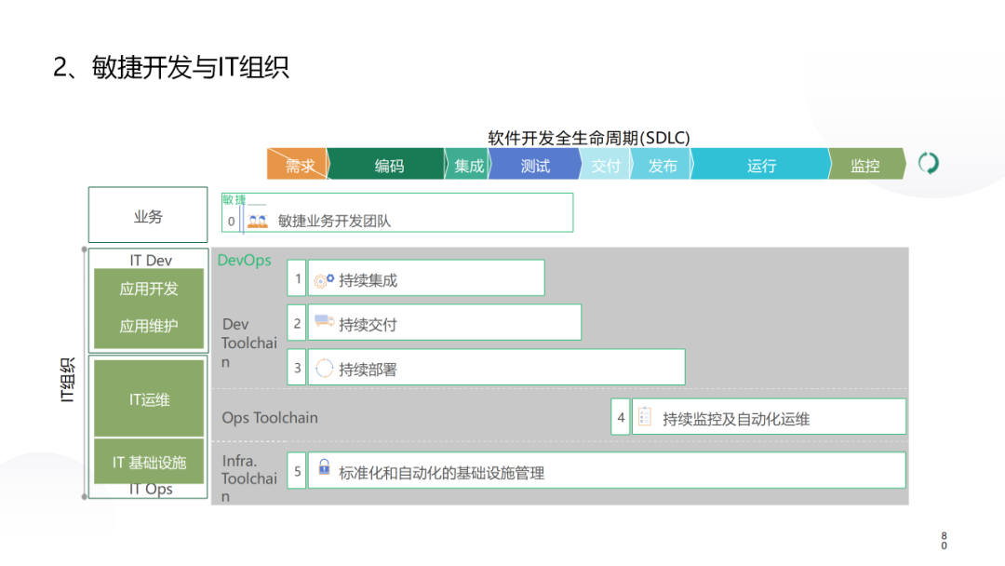Click the dashed circle icon beside 持续部署

click(x=325, y=368)
